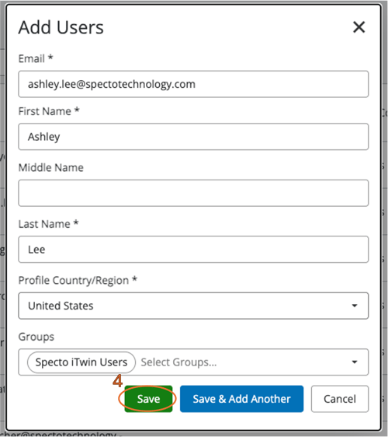Screen dimensions: 388x437
Task: Focus the First Name field containing Ashley
Action: point(193,137)
